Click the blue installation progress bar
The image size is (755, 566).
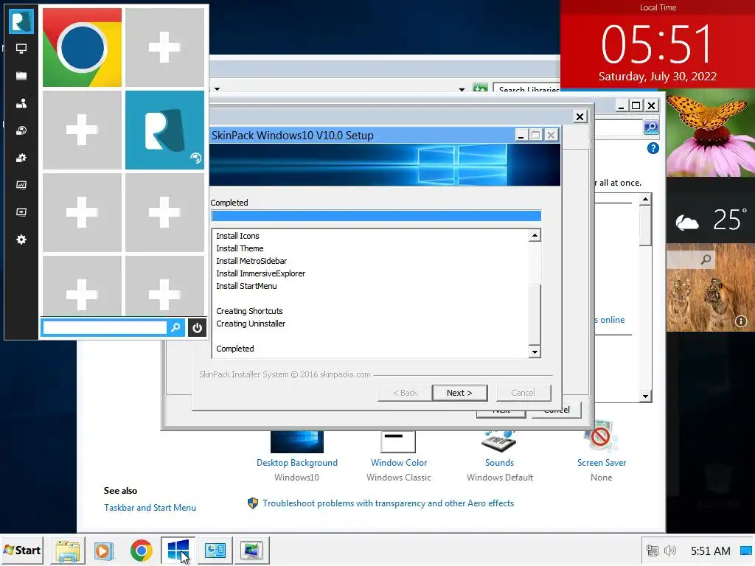coord(376,216)
